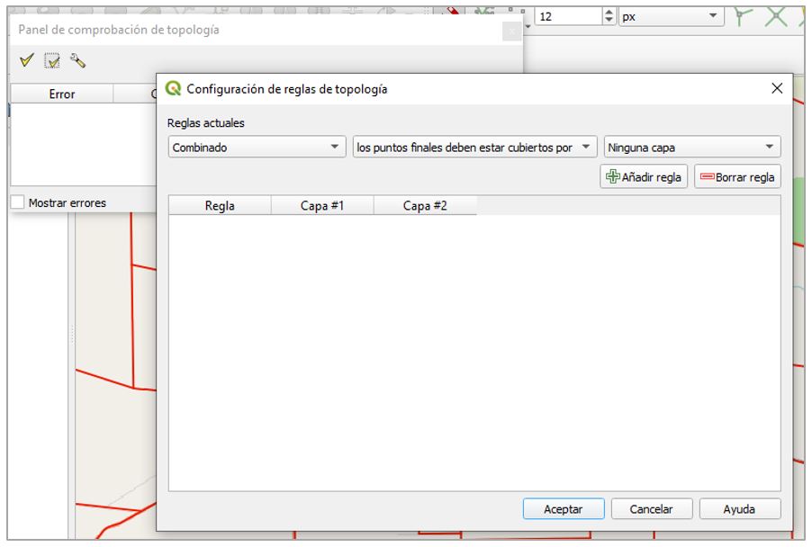Click the stepper arrows beside value 12
812x547 pixels.
(609, 16)
